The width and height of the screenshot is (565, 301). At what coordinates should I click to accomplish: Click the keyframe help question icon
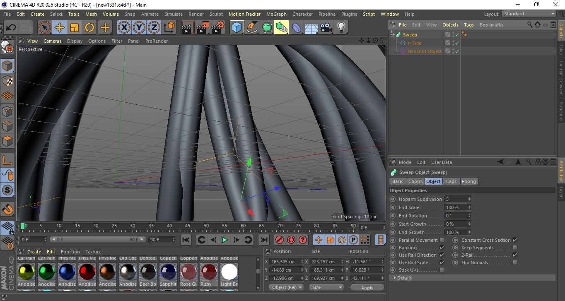click(x=303, y=240)
